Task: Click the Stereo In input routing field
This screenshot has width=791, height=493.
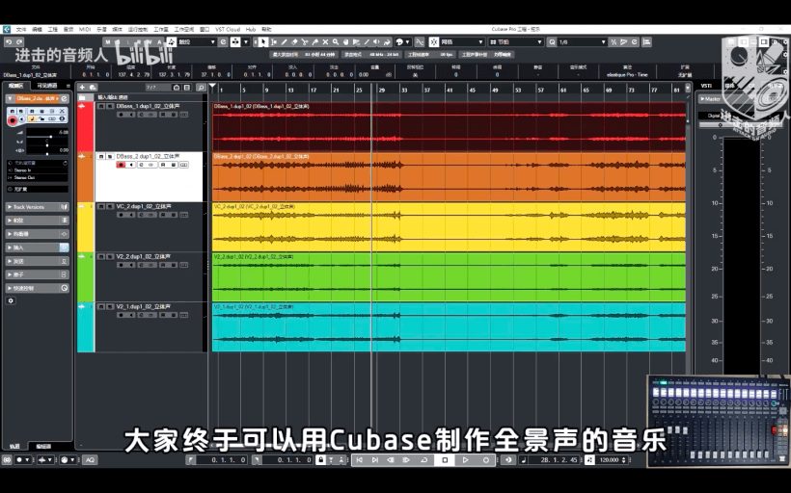Action: 38,170
